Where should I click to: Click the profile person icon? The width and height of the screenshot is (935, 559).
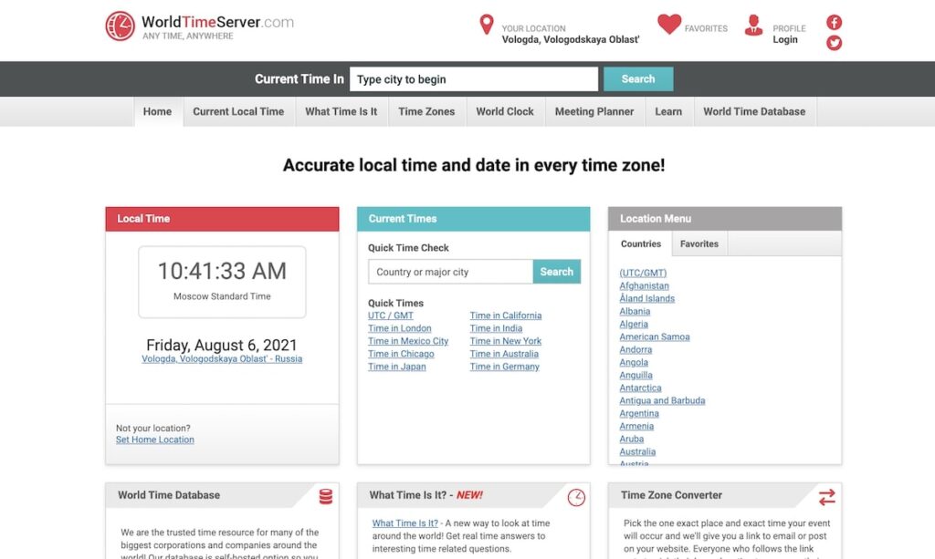pyautogui.click(x=753, y=25)
